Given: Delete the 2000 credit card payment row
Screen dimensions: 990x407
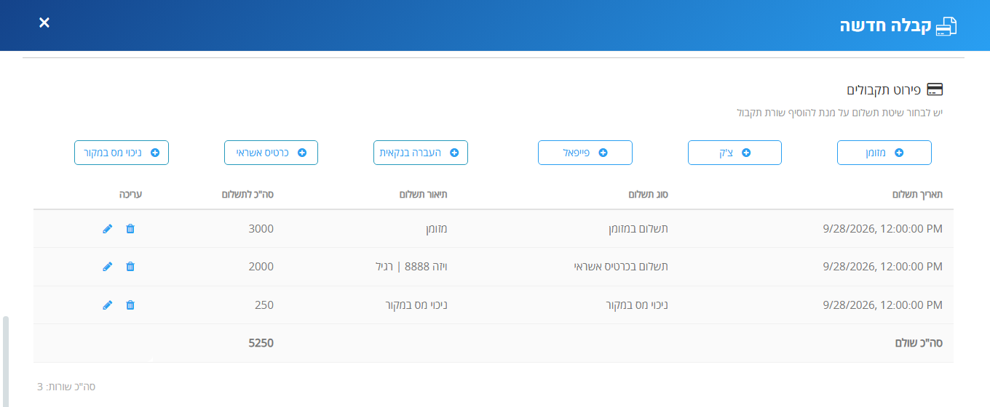Looking at the screenshot, I should (x=130, y=267).
